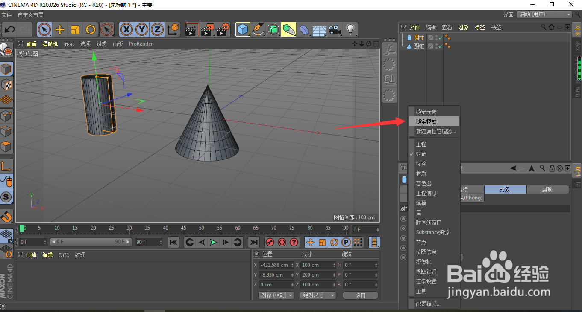The height and width of the screenshot is (312, 582).
Task: Toggle 圆柱 editor visibility dots
Action: point(436,38)
